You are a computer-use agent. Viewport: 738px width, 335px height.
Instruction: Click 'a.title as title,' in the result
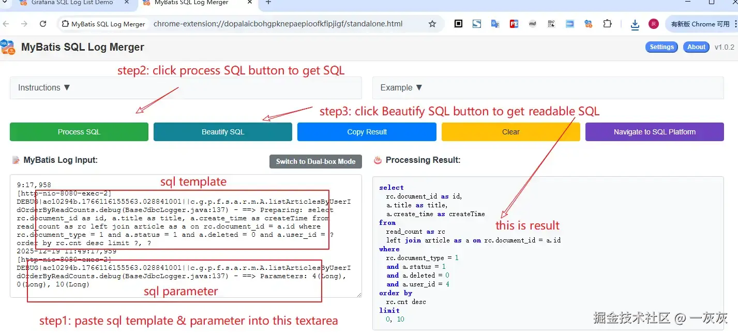(x=417, y=205)
